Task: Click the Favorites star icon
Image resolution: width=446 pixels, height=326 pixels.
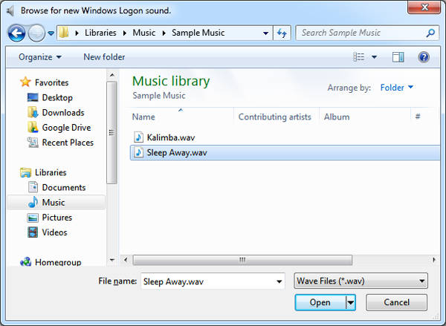Action: click(x=25, y=82)
